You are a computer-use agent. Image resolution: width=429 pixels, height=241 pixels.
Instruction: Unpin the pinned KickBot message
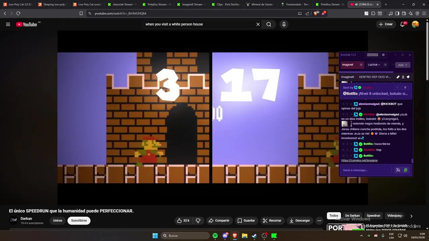click(x=405, y=87)
